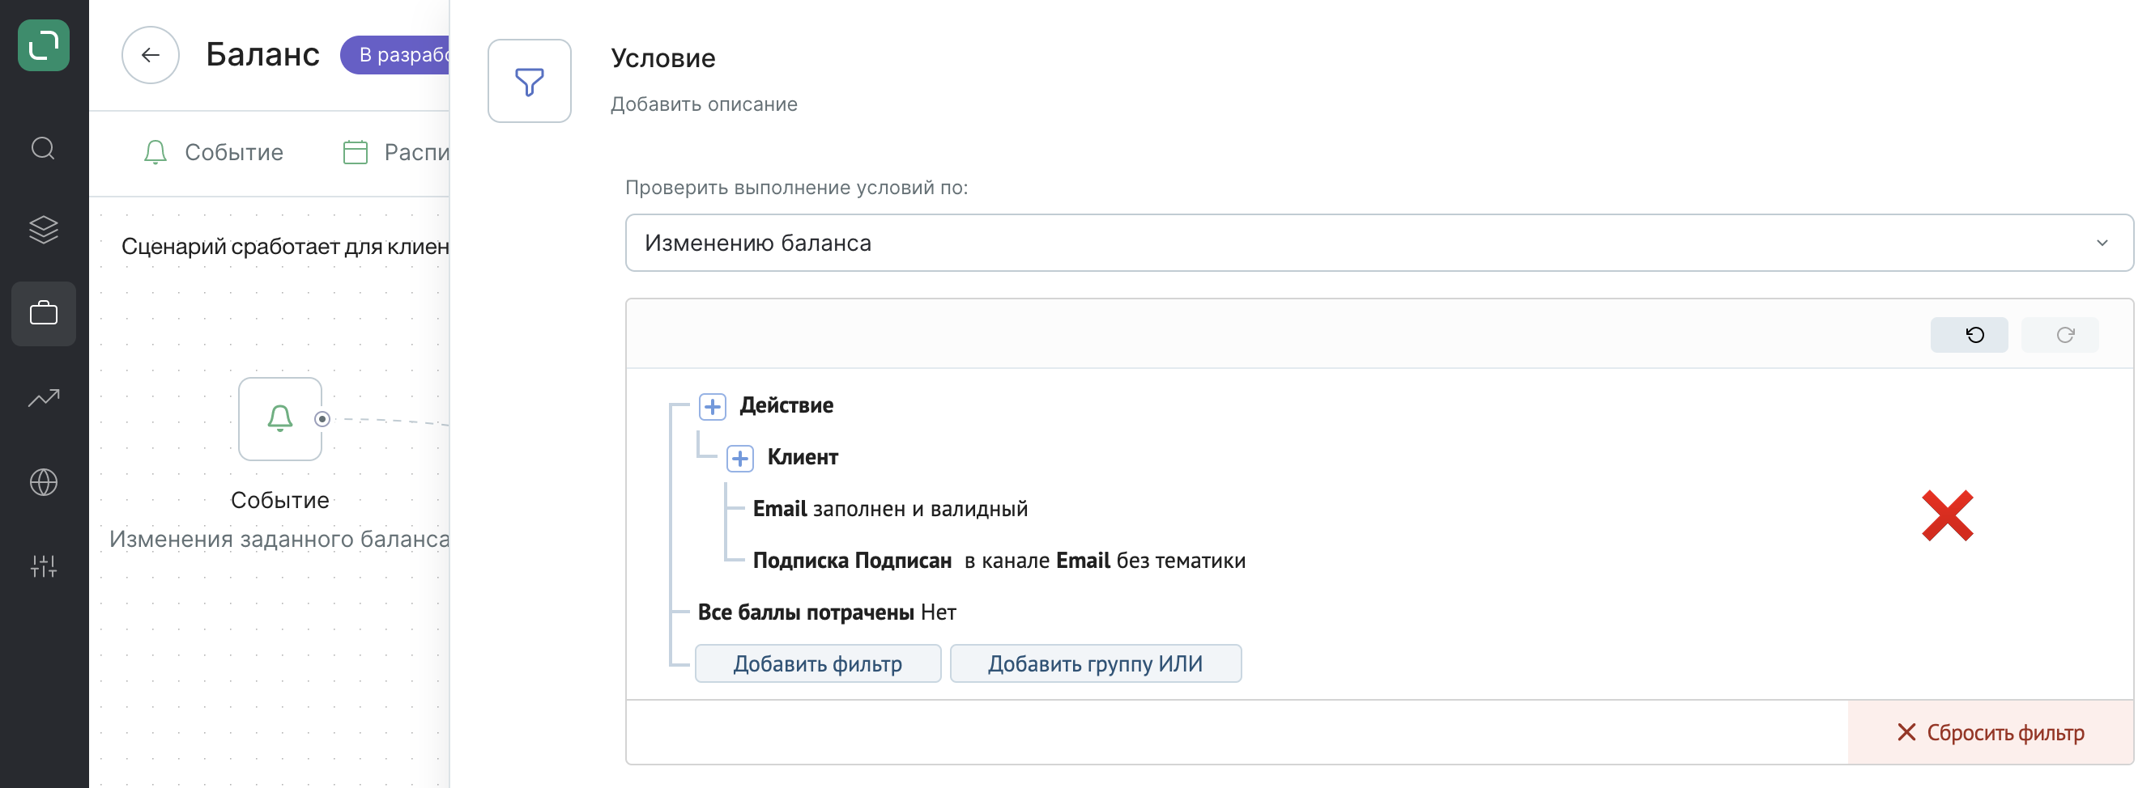Open the sliders settings sidebar icon
Viewport: 2151px width, 788px height.
coord(44,566)
